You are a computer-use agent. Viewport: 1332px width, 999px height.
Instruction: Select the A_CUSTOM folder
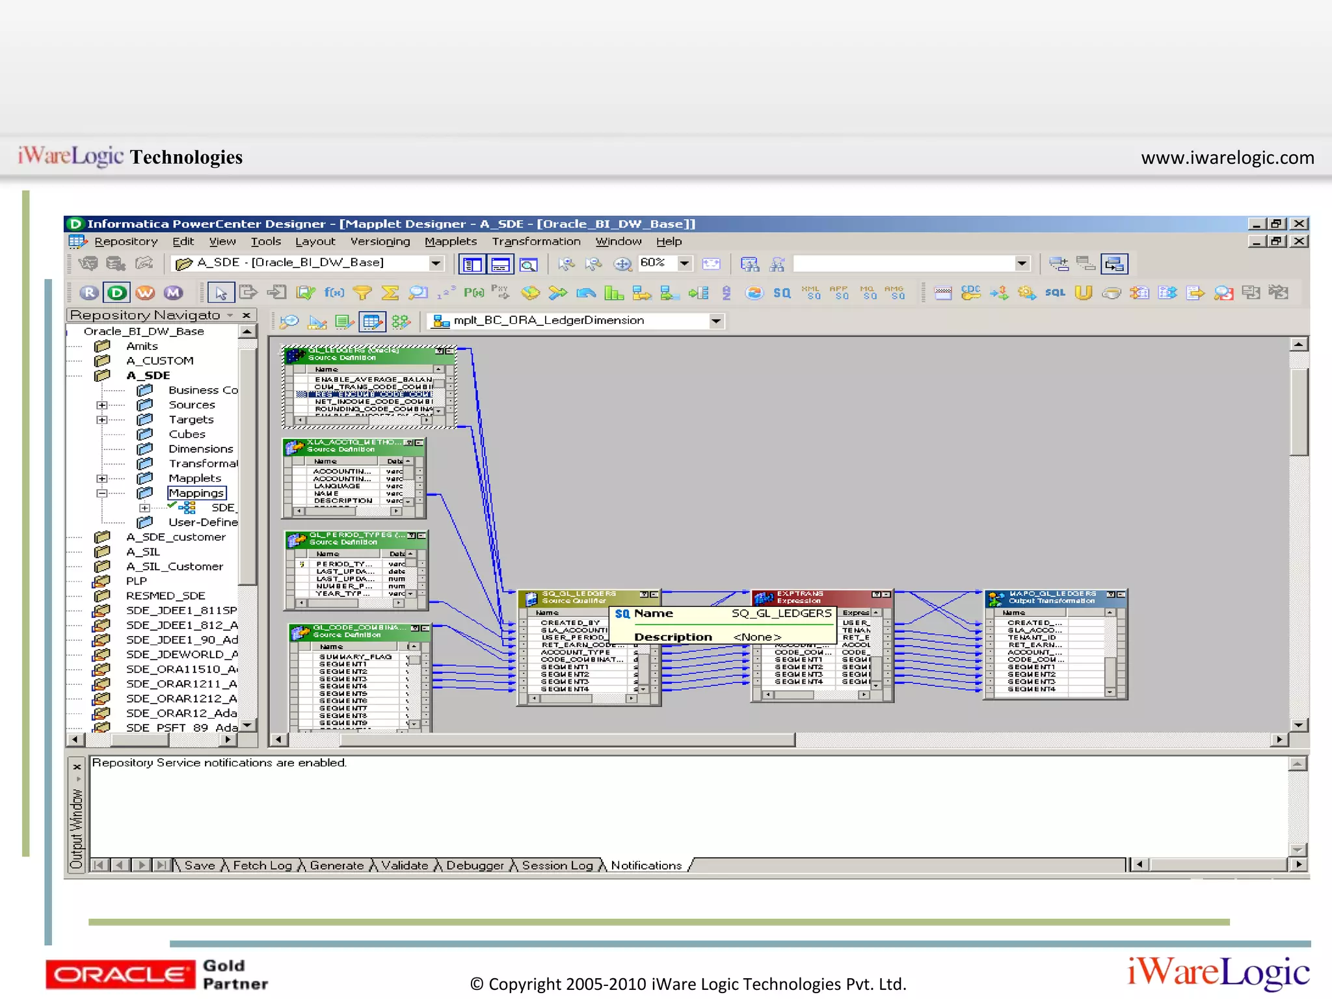pos(160,361)
